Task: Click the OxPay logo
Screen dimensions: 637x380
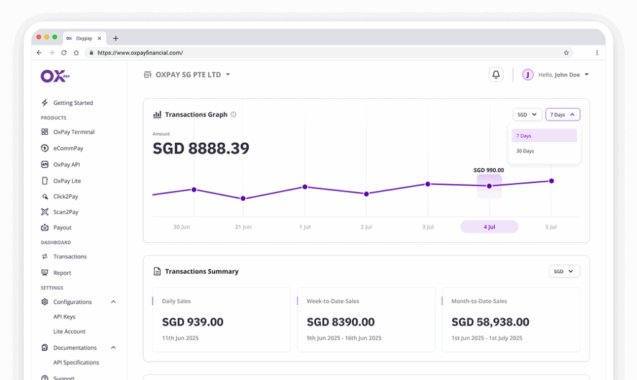Action: [54, 75]
